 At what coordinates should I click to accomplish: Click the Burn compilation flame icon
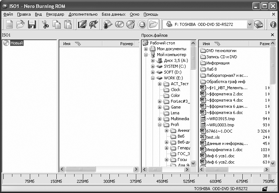[108, 24]
